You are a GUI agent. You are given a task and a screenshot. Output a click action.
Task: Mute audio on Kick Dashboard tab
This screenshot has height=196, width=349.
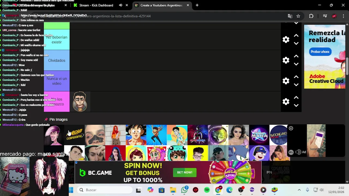point(121,5)
